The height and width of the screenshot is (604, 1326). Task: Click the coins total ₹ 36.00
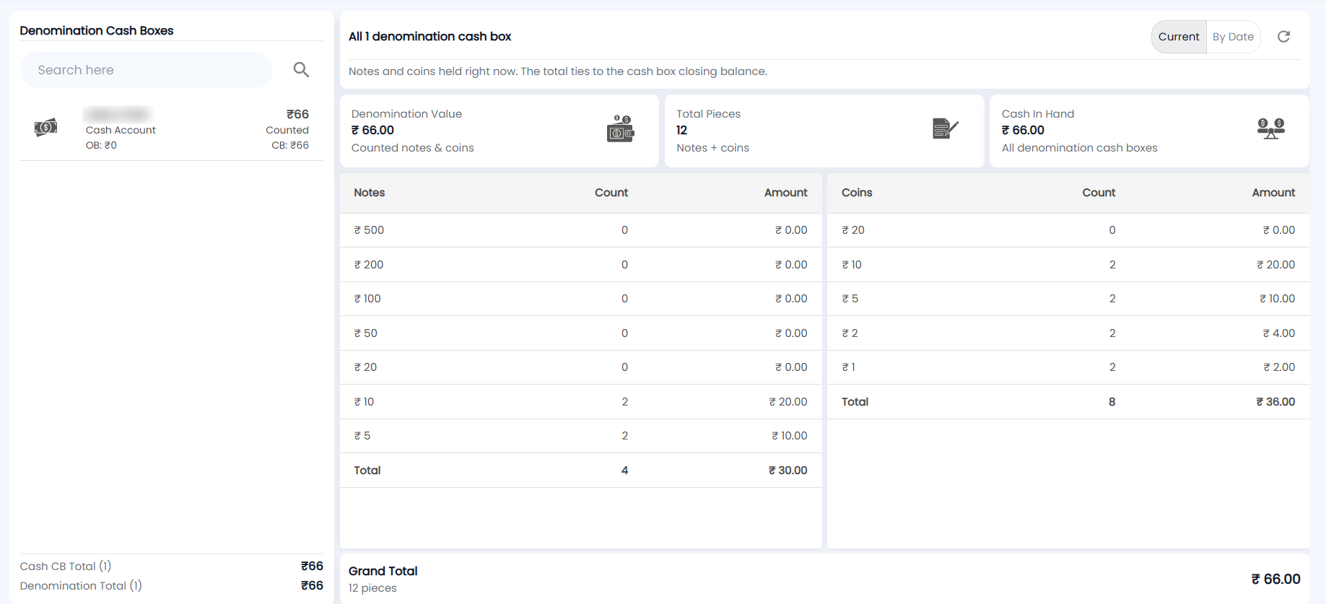pos(1275,402)
